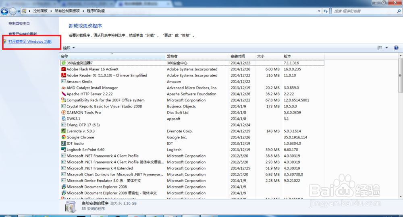403x217 pixels.
Task: Click the 搜索 程序和功能 search box
Action: 364,11
